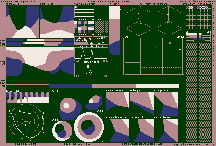Select white-over-pink pair in 10% li-match row
216x146 pixels.
[76, 24]
